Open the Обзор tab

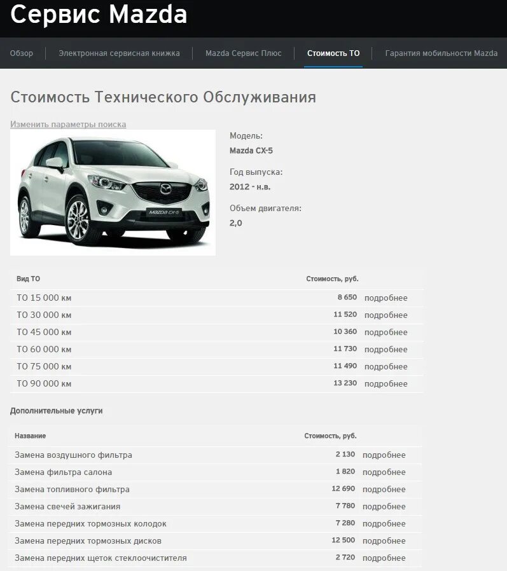click(22, 53)
